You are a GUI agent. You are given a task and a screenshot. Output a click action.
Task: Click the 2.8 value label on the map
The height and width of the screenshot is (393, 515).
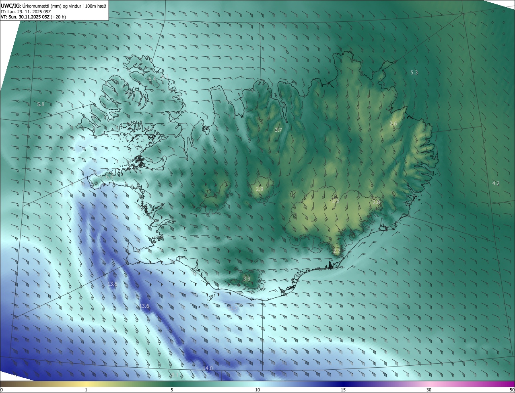[x=376, y=203]
